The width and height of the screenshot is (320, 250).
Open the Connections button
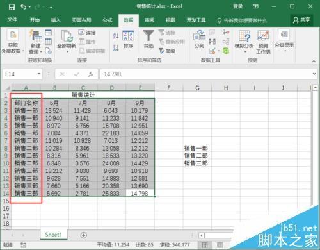87,33
